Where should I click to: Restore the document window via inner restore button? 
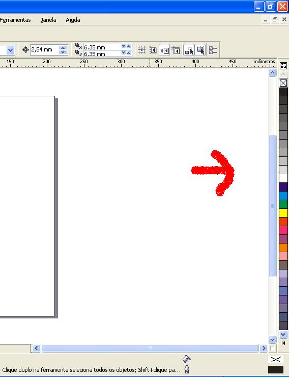pyautogui.click(x=275, y=20)
